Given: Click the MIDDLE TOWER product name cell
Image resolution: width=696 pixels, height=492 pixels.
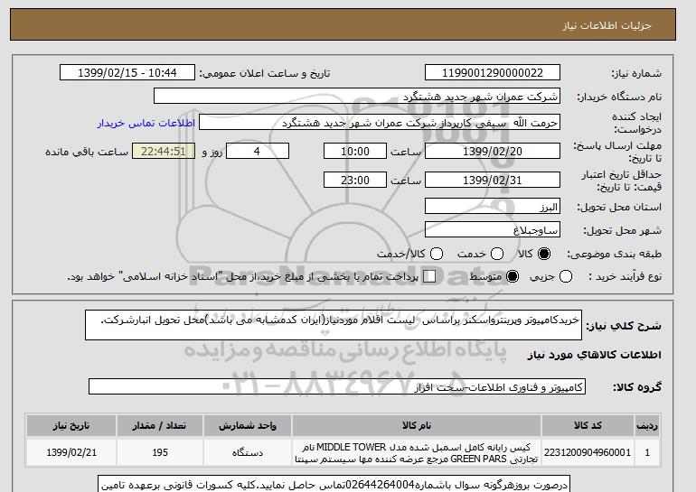Looking at the screenshot, I should coord(417,452).
